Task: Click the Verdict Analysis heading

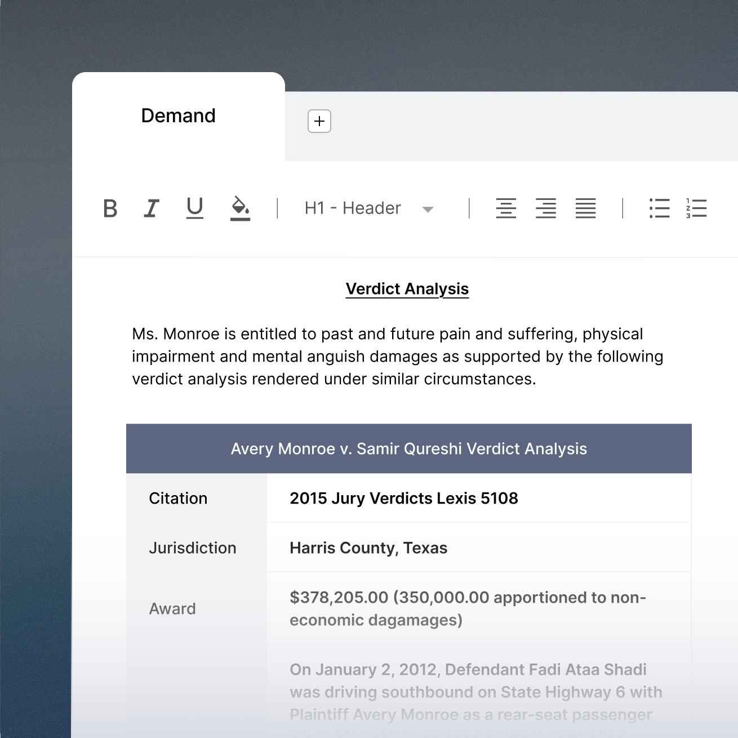Action: click(x=407, y=289)
